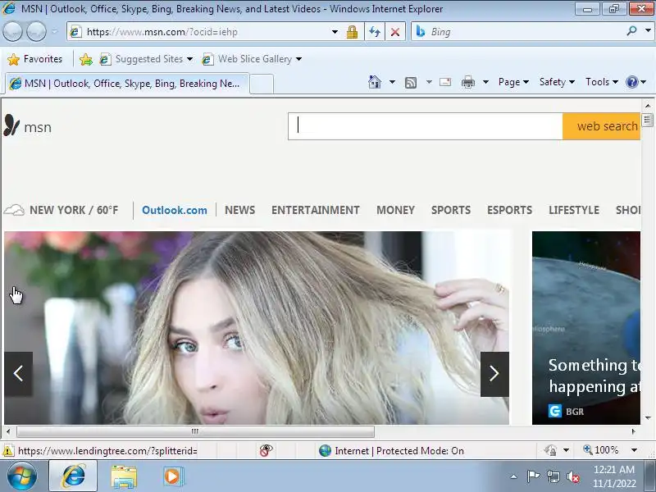Viewport: 656px width, 492px height.
Task: Click the security lock icon
Action: click(x=352, y=32)
